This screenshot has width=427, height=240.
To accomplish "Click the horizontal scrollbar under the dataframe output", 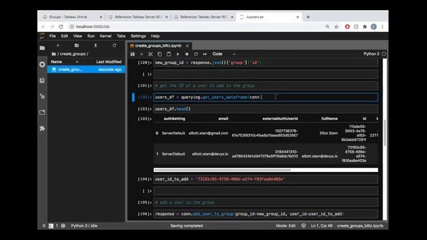I will click(222, 170).
